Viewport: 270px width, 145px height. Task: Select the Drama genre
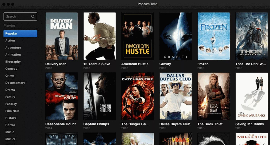10,90
